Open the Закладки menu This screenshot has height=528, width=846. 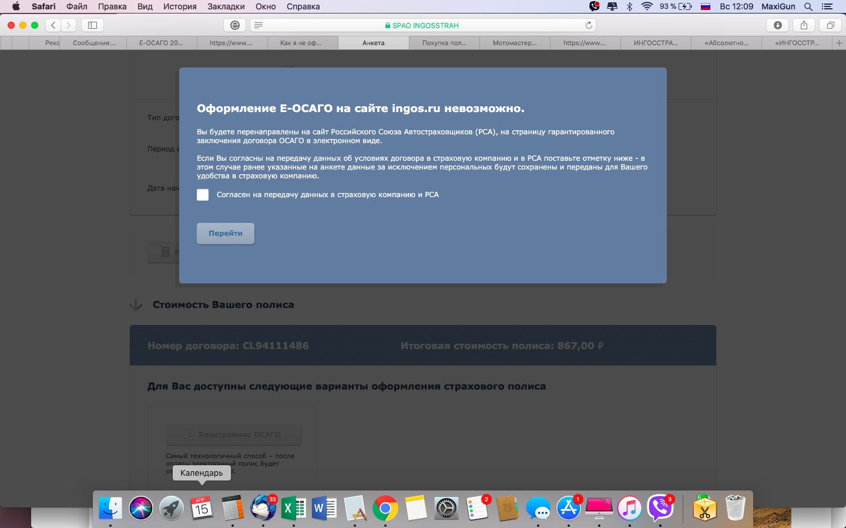(226, 6)
